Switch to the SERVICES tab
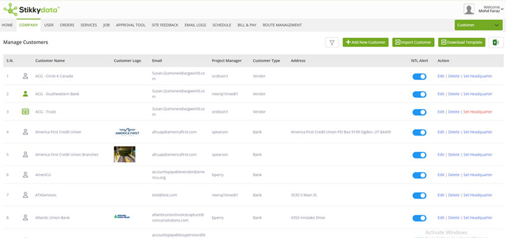506x238 pixels. (x=89, y=25)
